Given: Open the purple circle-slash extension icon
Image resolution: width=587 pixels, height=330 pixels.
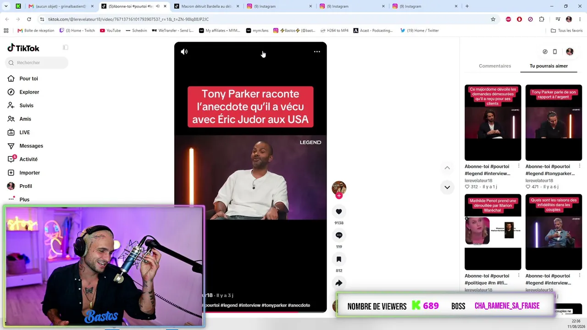Looking at the screenshot, I should 530,19.
